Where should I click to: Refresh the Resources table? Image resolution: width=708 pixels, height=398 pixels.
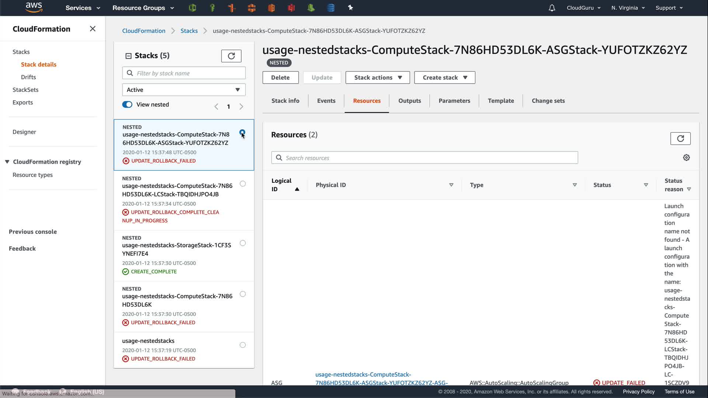pyautogui.click(x=680, y=139)
